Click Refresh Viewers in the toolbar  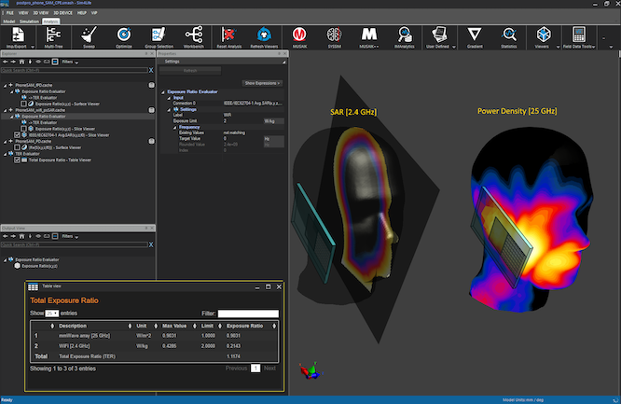[264, 35]
